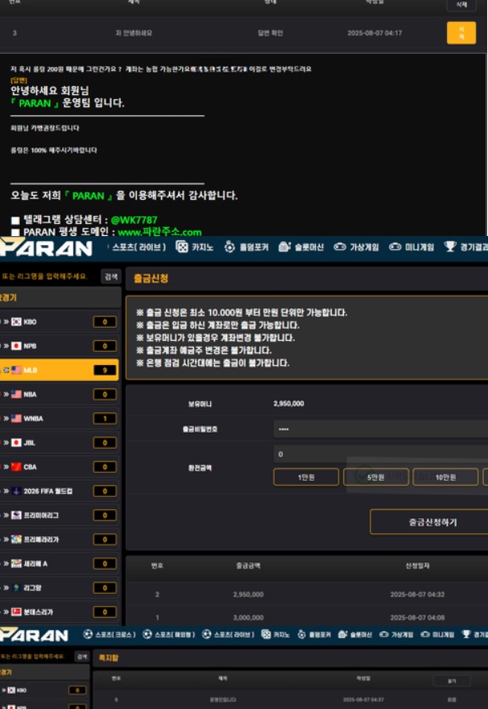
Task: Expand the 프리미어리그 league chevron
Action: 6,515
